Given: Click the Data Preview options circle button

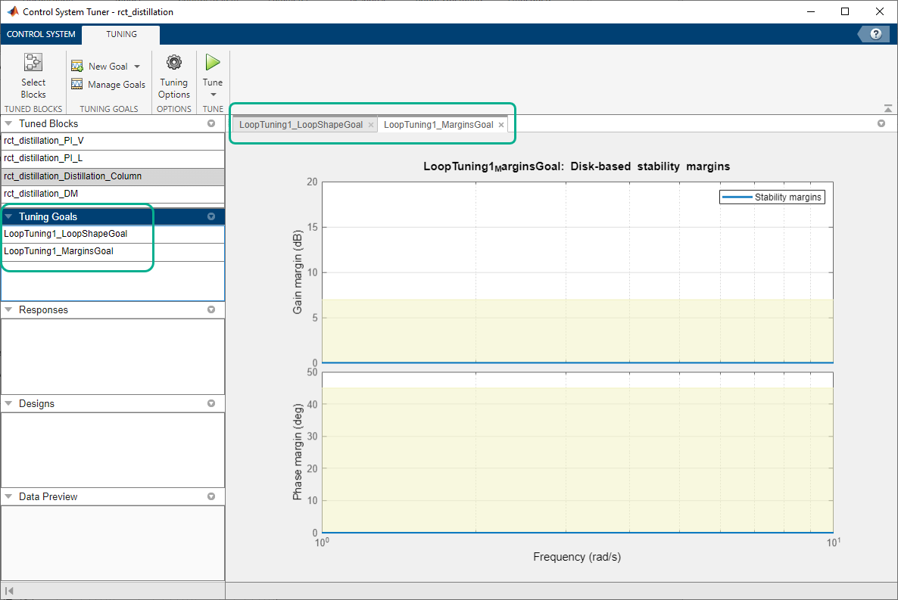Looking at the screenshot, I should (x=211, y=497).
